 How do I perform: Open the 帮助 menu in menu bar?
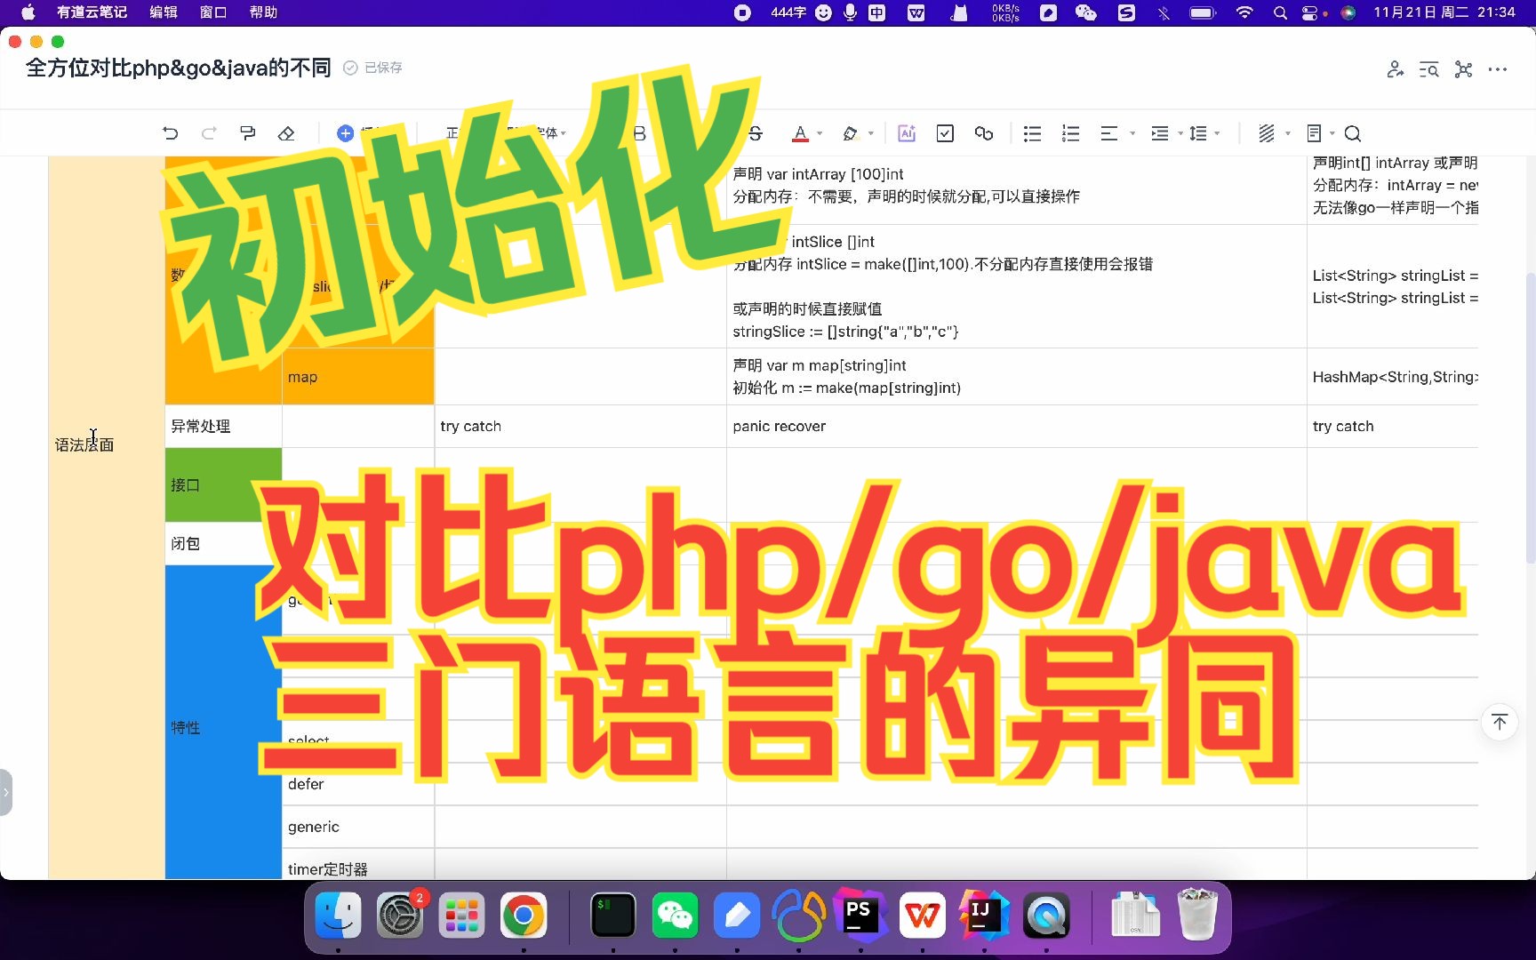[x=262, y=12]
